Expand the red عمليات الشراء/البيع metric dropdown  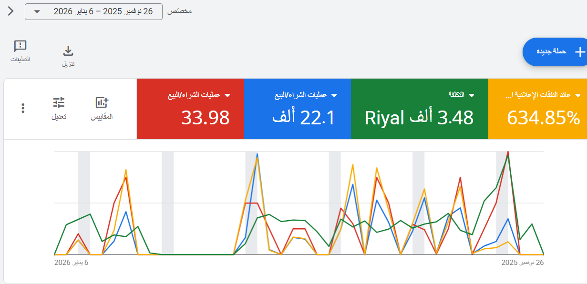pyautogui.click(x=227, y=95)
